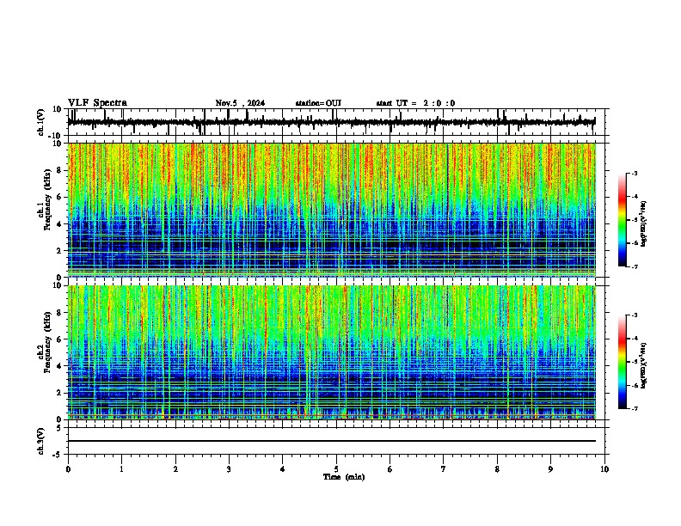Click the flat ch.3 voltage trace line
Viewport: 681px width, 526px height.
pyautogui.click(x=332, y=441)
